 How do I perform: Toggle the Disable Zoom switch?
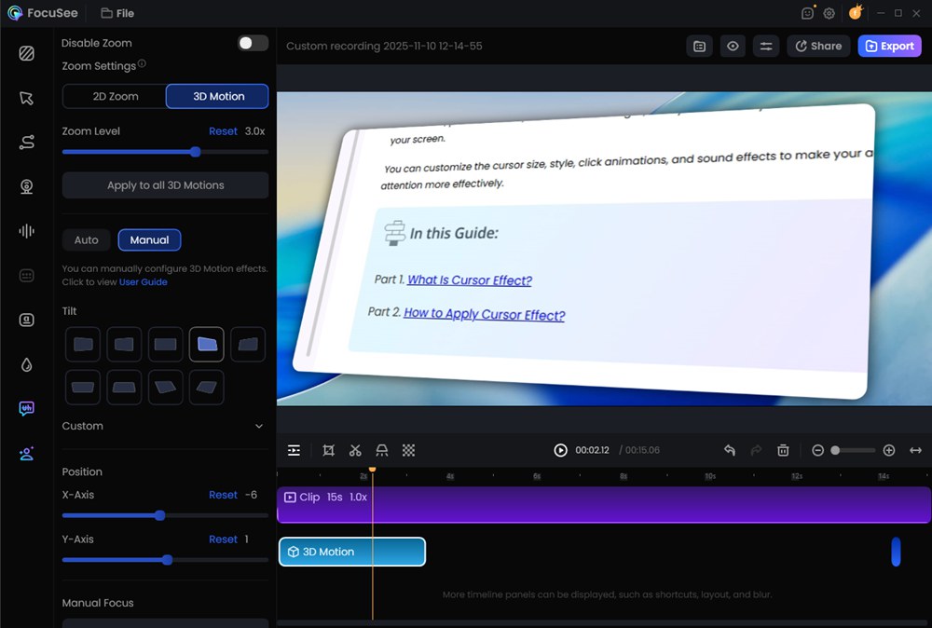(x=253, y=43)
